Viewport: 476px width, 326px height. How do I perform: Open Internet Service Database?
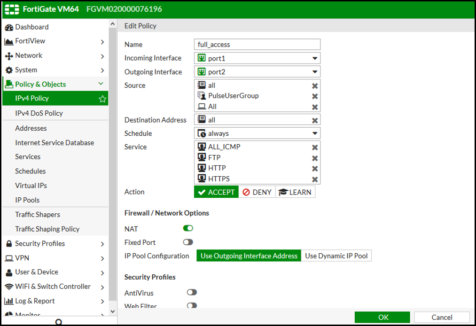[55, 143]
